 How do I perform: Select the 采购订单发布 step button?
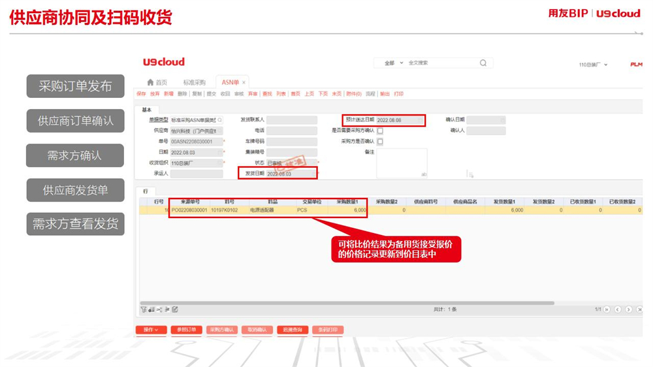click(75, 86)
